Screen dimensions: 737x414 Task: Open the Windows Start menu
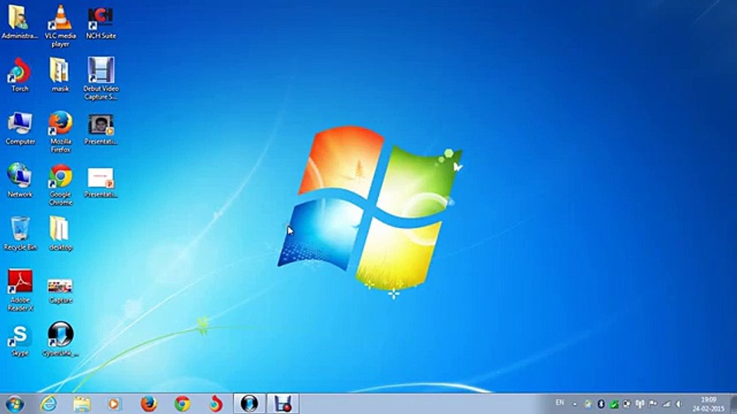pos(14,404)
